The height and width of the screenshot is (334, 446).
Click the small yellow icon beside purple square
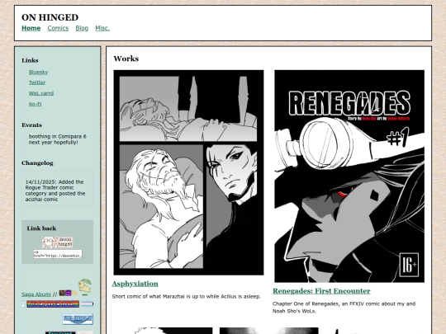[x=74, y=293]
